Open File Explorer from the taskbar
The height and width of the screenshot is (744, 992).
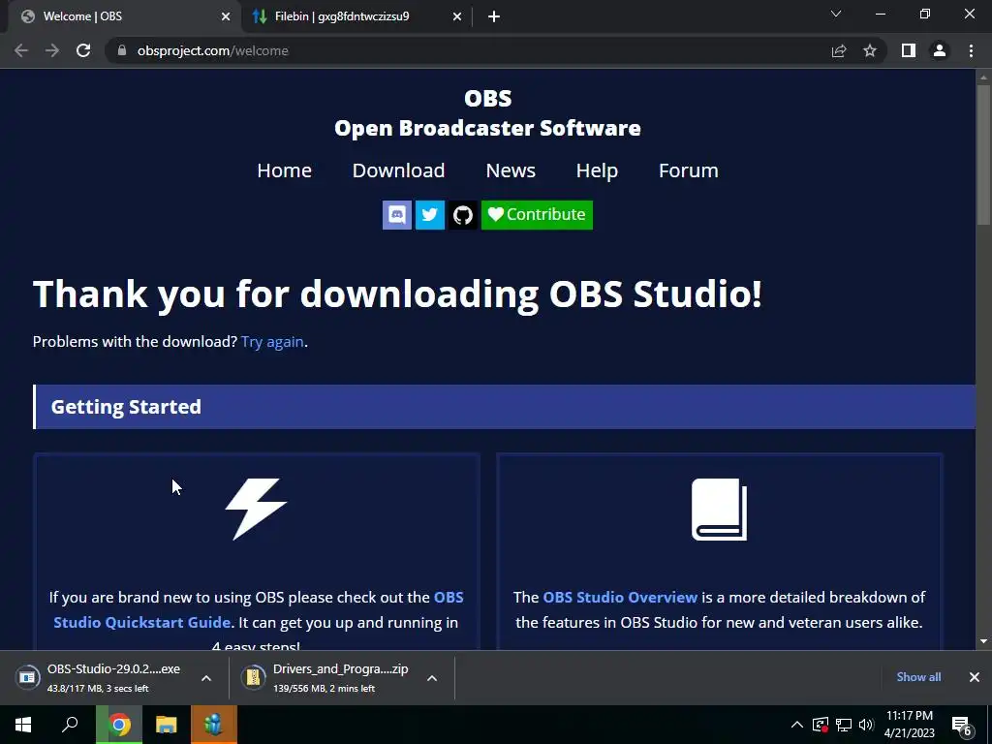tap(167, 725)
